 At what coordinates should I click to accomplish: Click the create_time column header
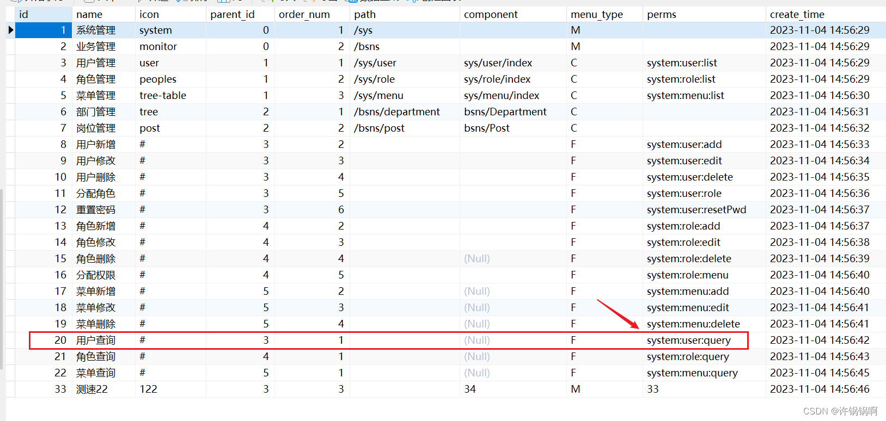pyautogui.click(x=826, y=14)
